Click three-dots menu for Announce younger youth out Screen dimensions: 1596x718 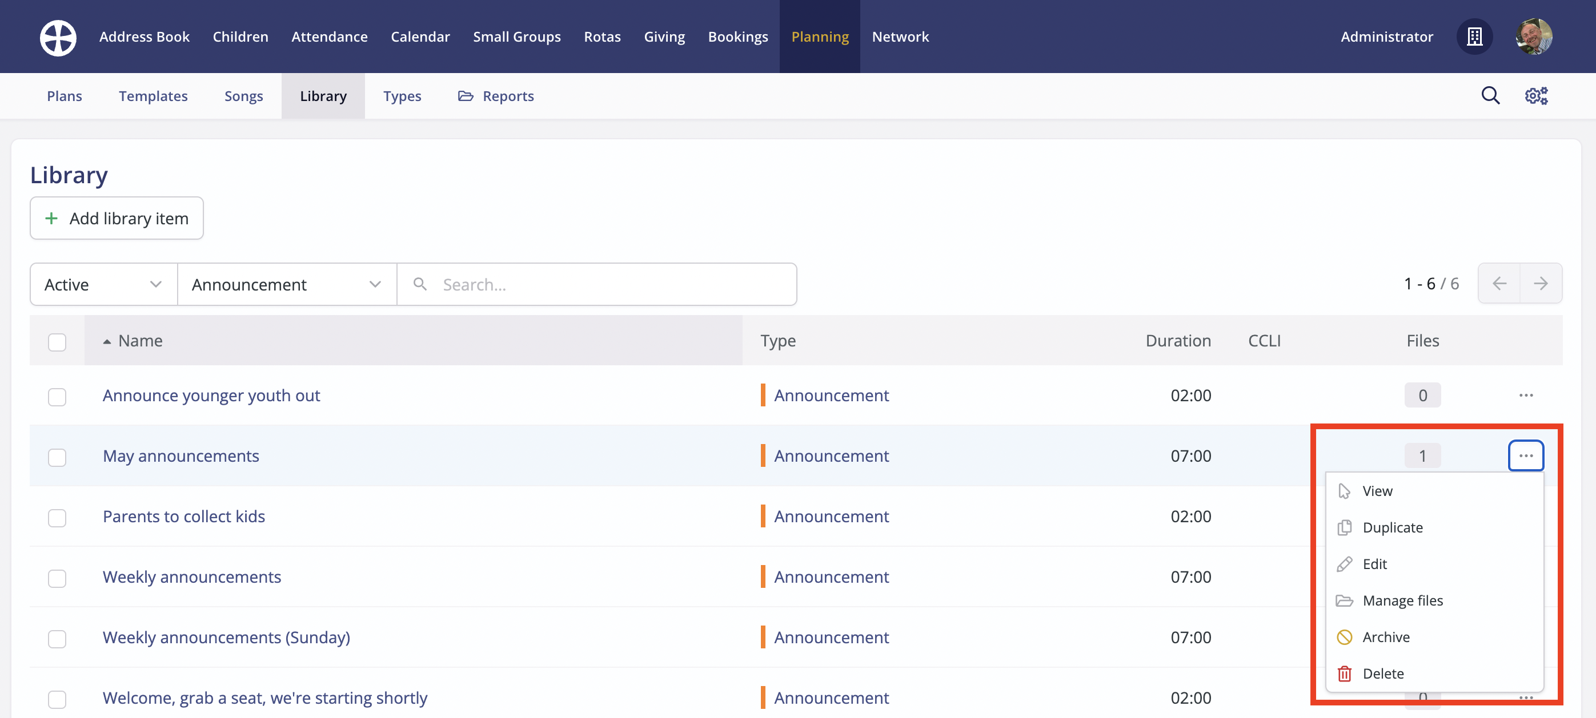[1525, 396]
